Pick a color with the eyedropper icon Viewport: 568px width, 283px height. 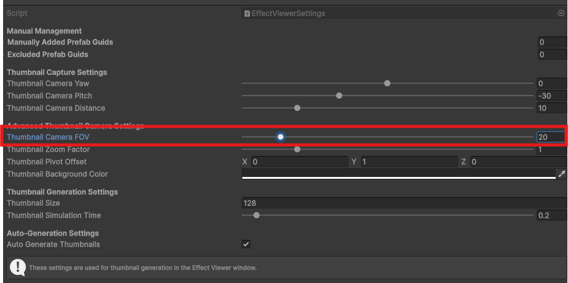(561, 174)
